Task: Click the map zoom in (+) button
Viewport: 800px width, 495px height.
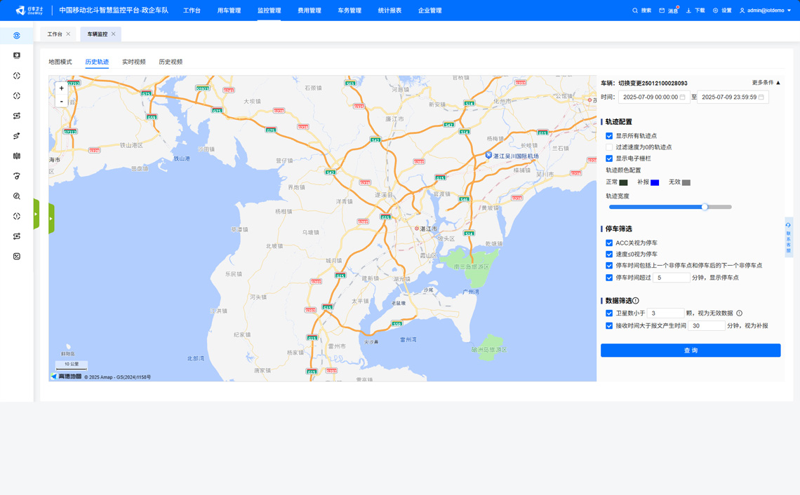Action: [x=62, y=88]
